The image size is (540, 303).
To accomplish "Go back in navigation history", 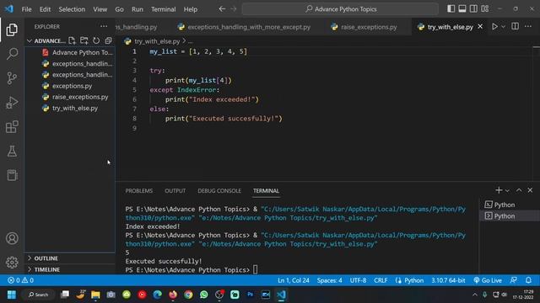I will [222, 9].
